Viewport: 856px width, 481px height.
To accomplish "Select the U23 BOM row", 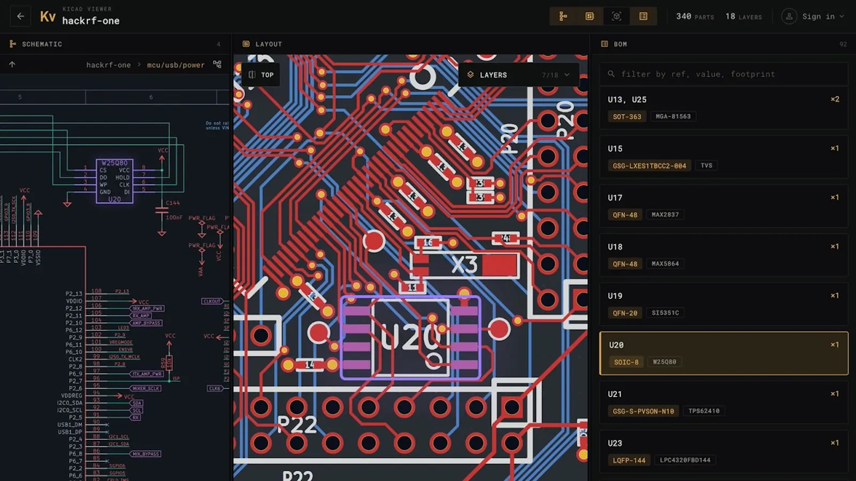I will [724, 452].
